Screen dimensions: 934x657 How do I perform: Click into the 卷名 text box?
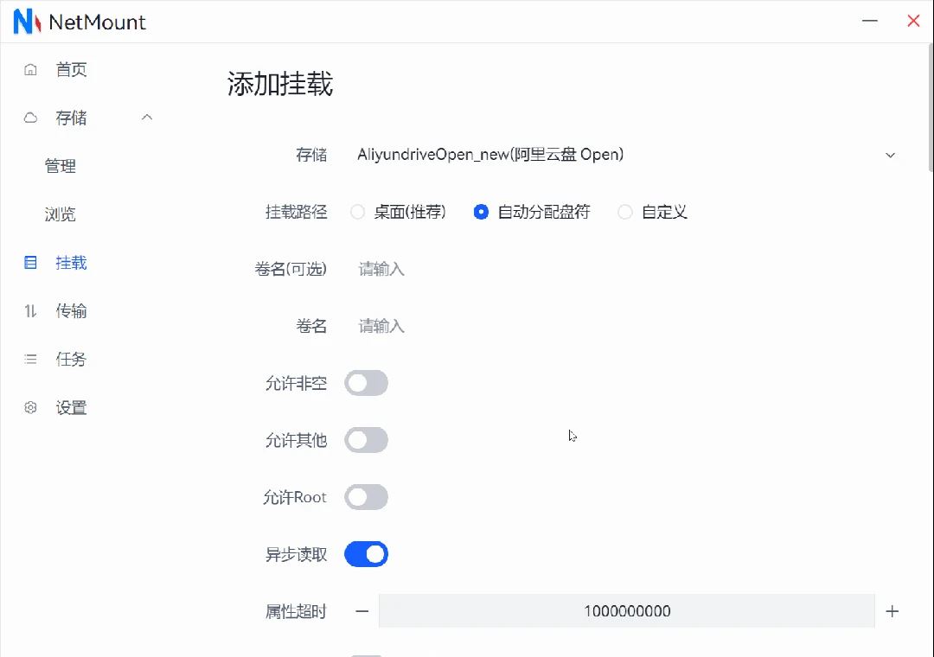point(625,327)
